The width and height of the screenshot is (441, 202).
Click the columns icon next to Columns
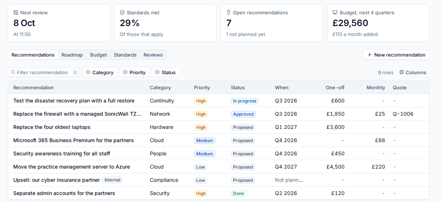tap(402, 72)
